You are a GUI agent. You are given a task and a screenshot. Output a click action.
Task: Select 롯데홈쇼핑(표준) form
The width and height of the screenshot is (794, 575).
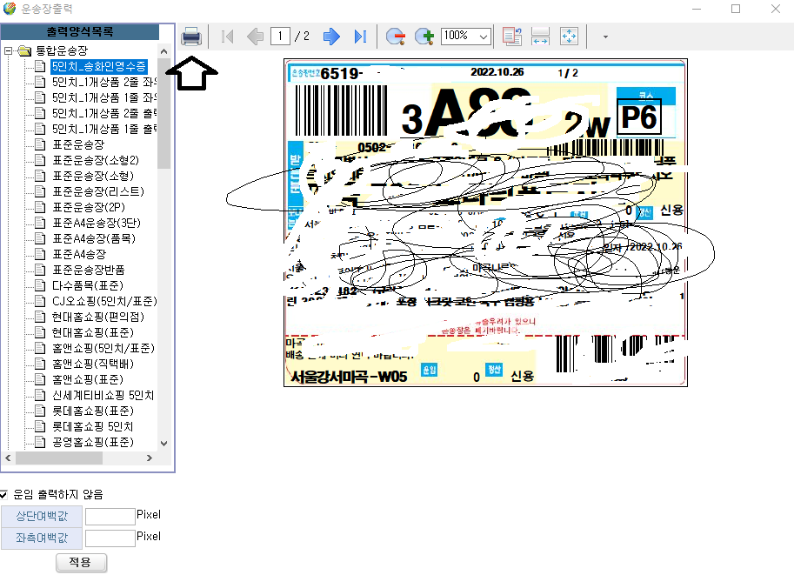coord(93,411)
